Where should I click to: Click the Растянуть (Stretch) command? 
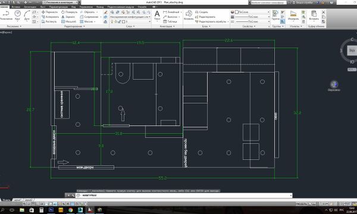[x=49, y=21]
